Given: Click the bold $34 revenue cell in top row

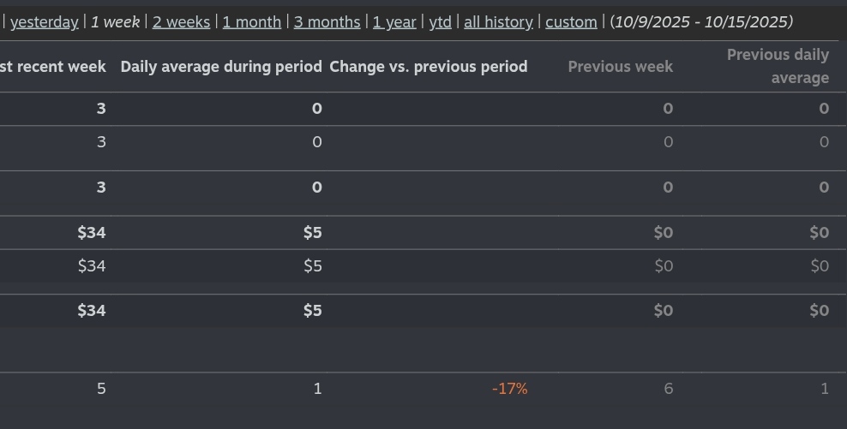Looking at the screenshot, I should point(91,233).
